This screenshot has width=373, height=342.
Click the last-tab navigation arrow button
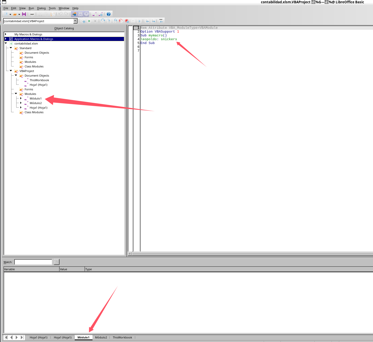click(22, 337)
